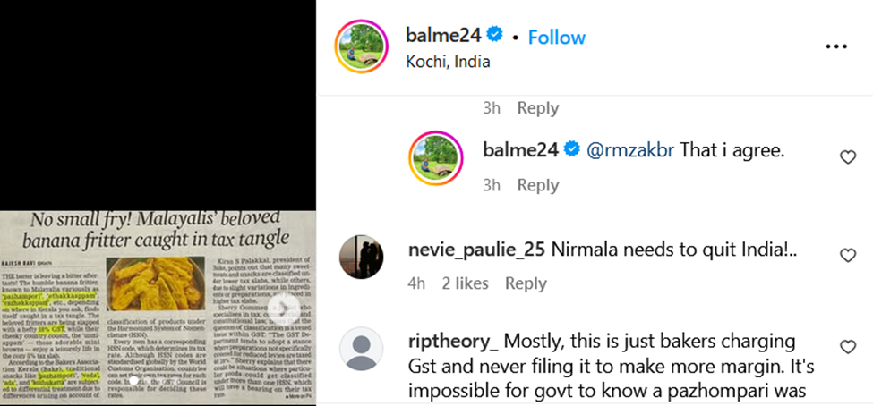Click the topmost Reply link under the header
The width and height of the screenshot is (873, 406).
[x=537, y=108]
